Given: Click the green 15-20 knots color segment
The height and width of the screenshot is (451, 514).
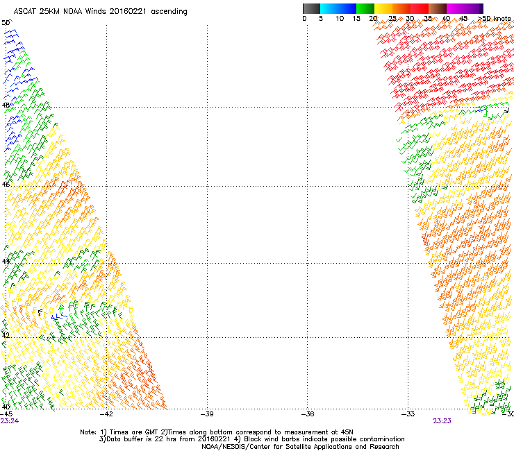Looking at the screenshot, I should 365,8.
